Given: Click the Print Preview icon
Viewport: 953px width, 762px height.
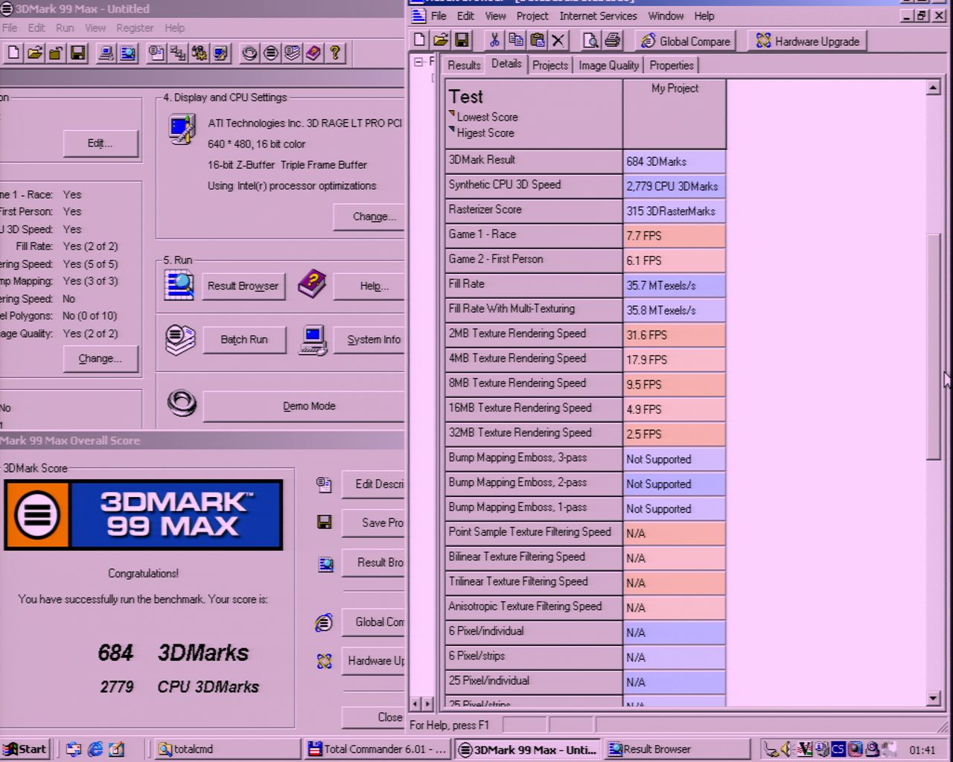Looking at the screenshot, I should [590, 41].
